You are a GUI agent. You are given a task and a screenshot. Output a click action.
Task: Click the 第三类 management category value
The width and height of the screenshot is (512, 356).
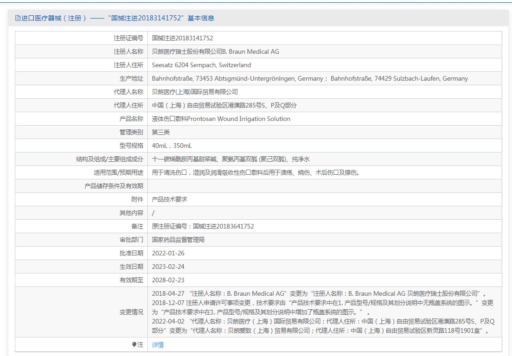[161, 132]
